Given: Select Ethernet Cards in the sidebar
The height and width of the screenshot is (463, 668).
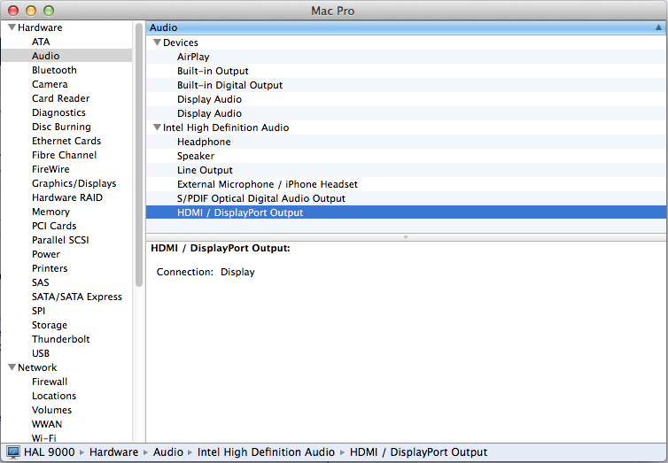Looking at the screenshot, I should (66, 141).
